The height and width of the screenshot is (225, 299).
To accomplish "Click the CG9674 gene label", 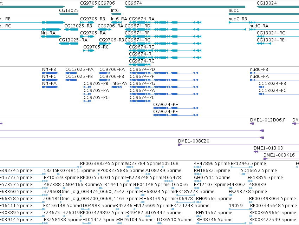I will (133, 3).
